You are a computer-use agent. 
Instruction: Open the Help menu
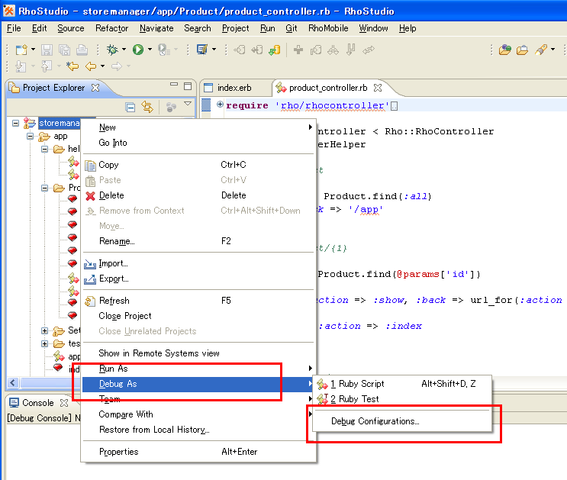[408, 28]
